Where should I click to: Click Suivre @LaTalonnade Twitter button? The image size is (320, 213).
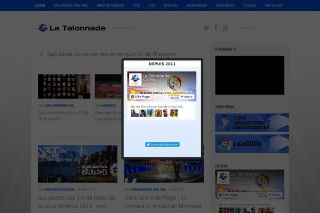[162, 144]
